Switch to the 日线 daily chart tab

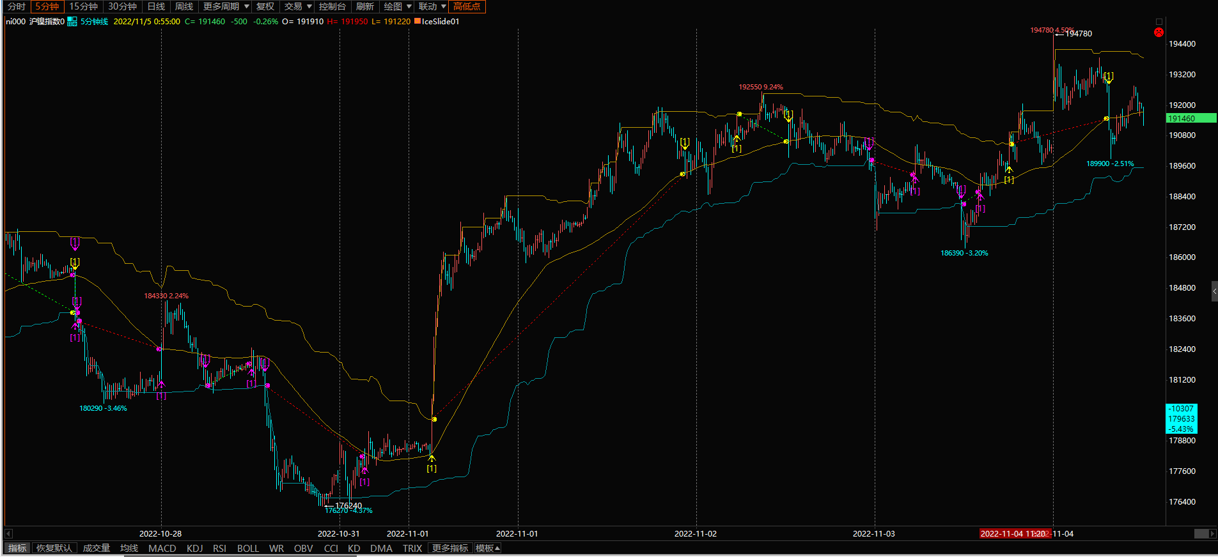click(156, 6)
